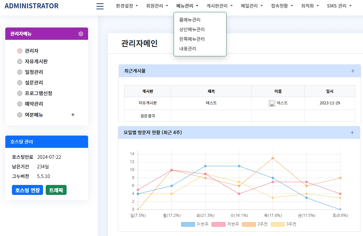Click the gear icon beside 일정관리
363x236 pixels.
tap(20, 72)
